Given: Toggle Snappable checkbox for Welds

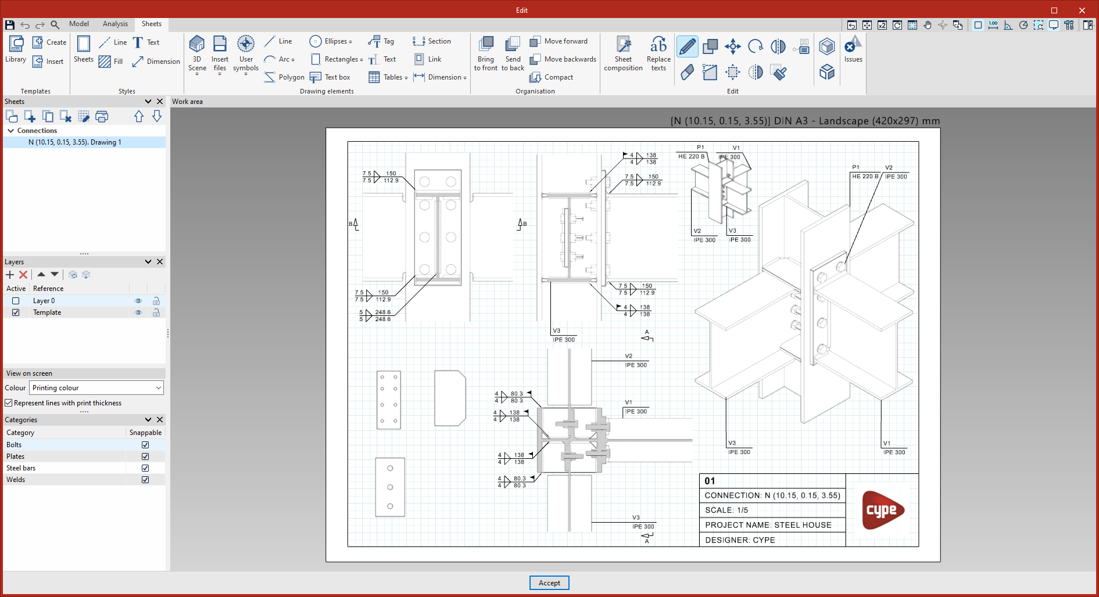Looking at the screenshot, I should click(145, 480).
